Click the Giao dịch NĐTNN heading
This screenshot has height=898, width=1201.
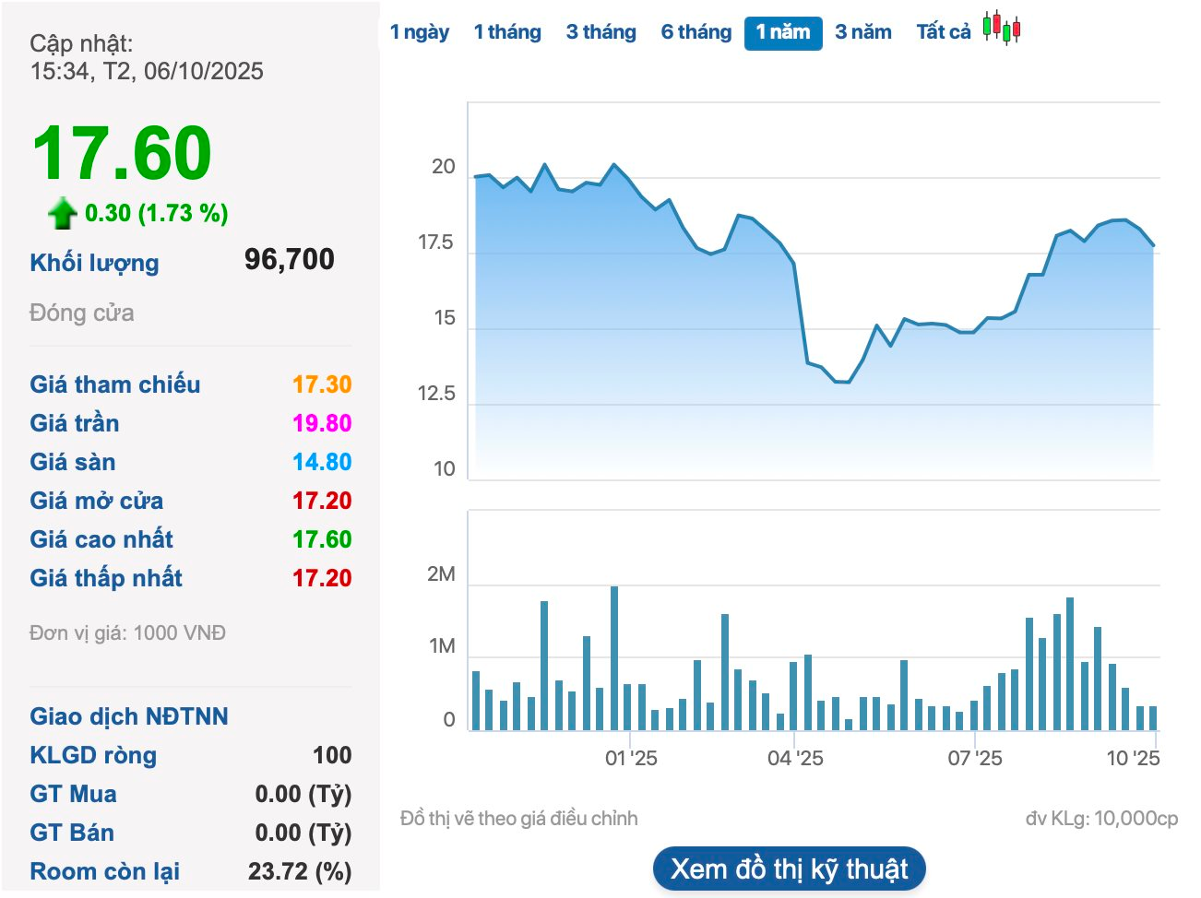coord(128,716)
